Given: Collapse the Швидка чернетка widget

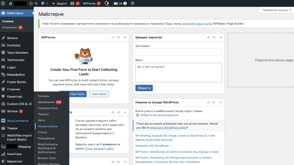Looking at the screenshot, I should 221,37.
